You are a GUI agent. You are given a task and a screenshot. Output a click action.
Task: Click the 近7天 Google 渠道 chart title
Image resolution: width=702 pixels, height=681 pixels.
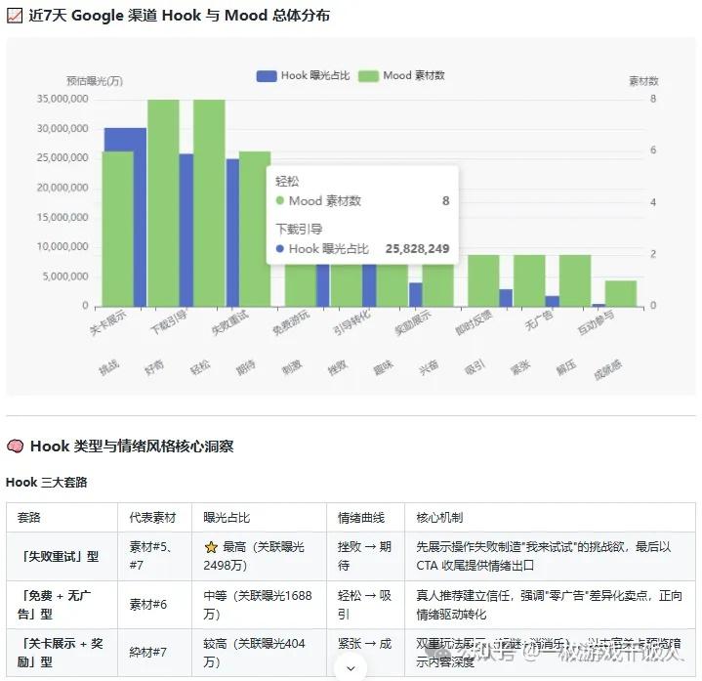click(179, 16)
